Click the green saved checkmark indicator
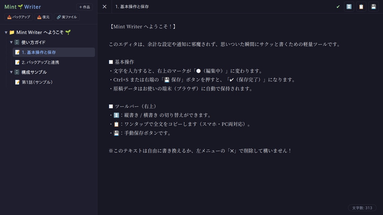This screenshot has width=383, height=215. pyautogui.click(x=338, y=7)
